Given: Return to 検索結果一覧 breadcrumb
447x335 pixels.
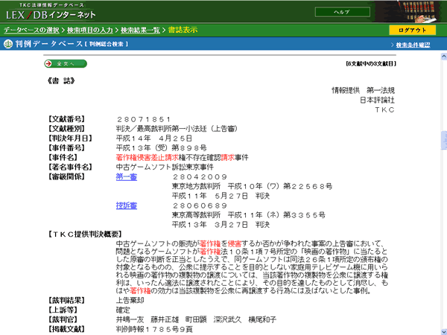Looking at the screenshot, I should (x=140, y=30).
